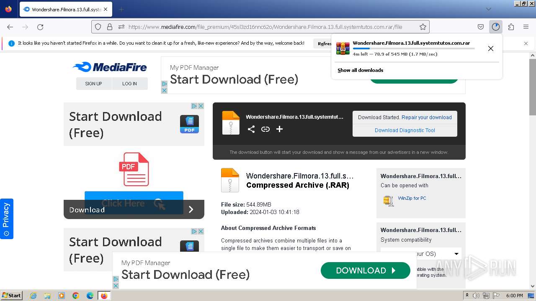
Task: Copy file link icon
Action: [x=265, y=129]
